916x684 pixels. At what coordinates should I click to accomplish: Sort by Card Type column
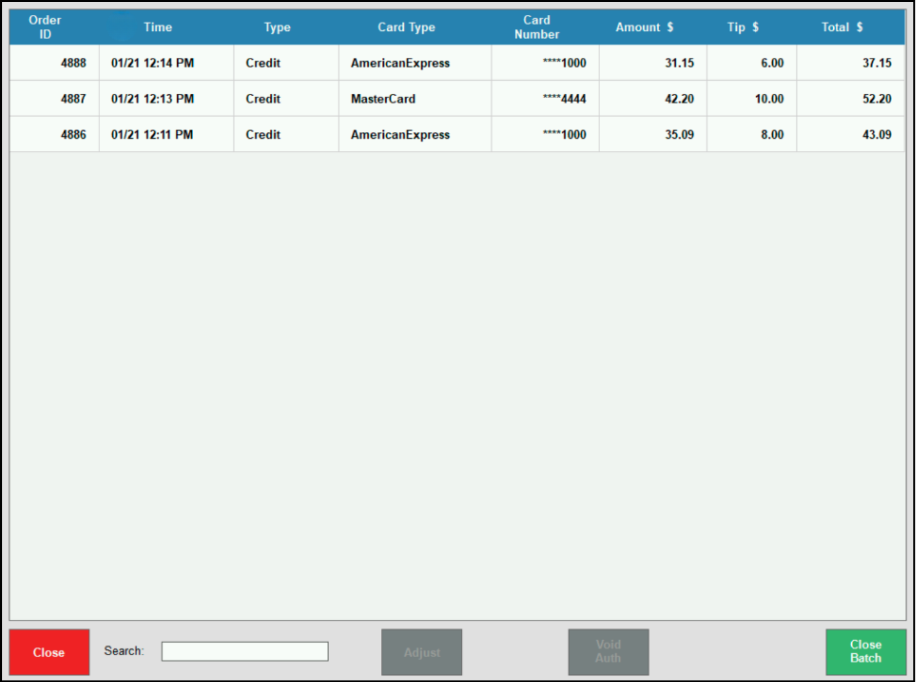click(x=406, y=27)
